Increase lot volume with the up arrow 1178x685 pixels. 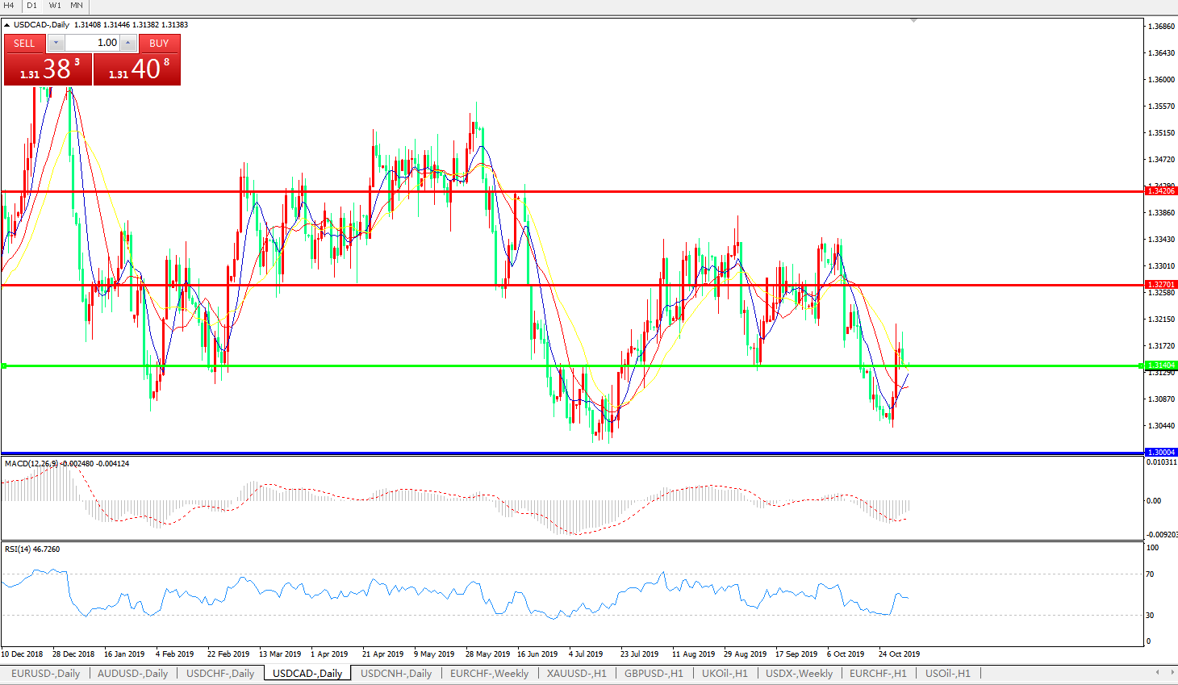[127, 43]
